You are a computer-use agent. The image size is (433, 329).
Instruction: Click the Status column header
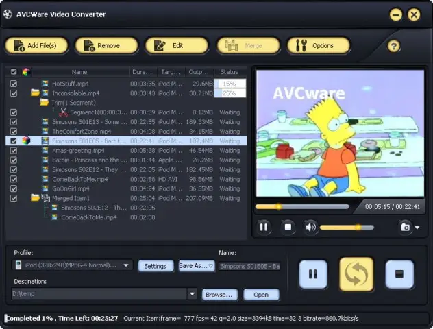230,72
